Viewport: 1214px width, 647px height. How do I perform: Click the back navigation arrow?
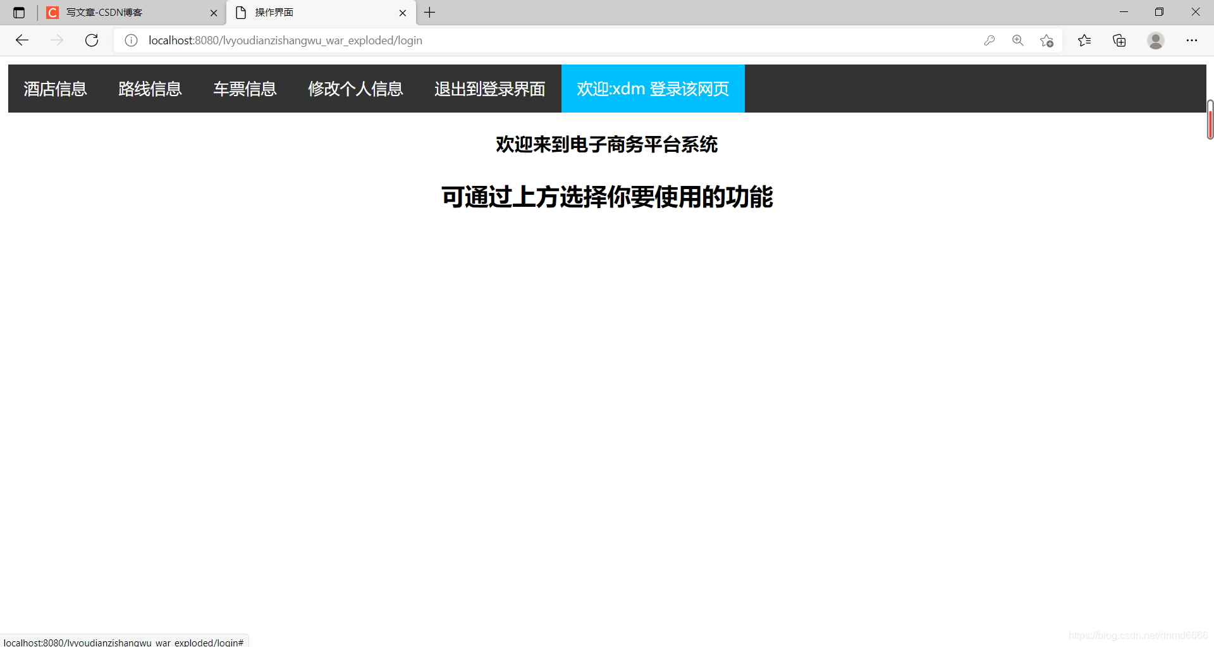pyautogui.click(x=22, y=40)
